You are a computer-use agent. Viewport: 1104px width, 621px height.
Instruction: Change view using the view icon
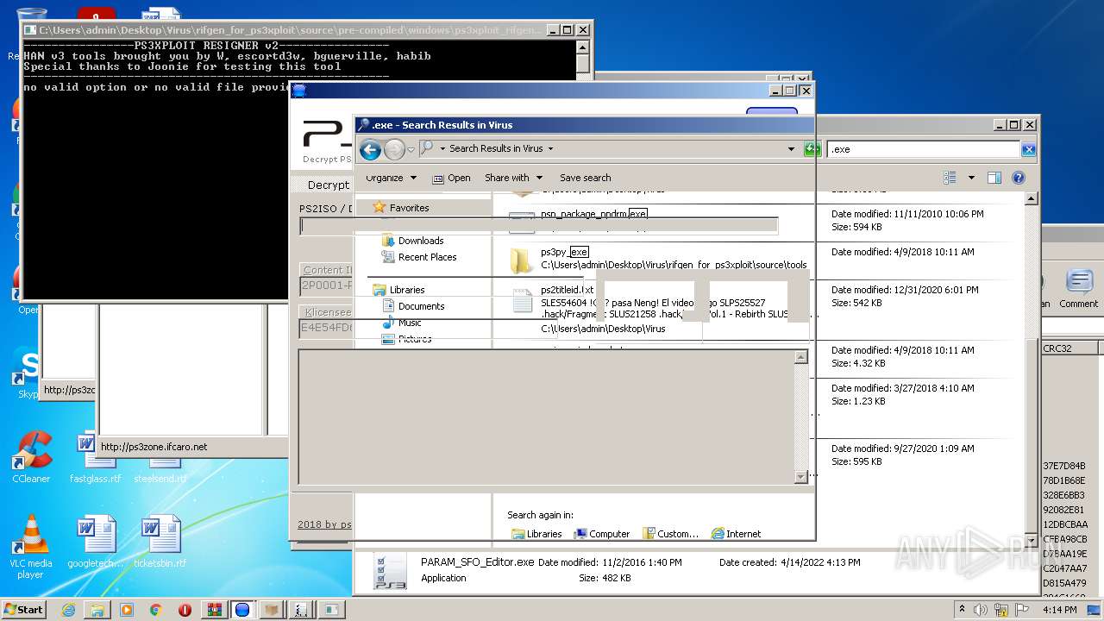click(950, 178)
